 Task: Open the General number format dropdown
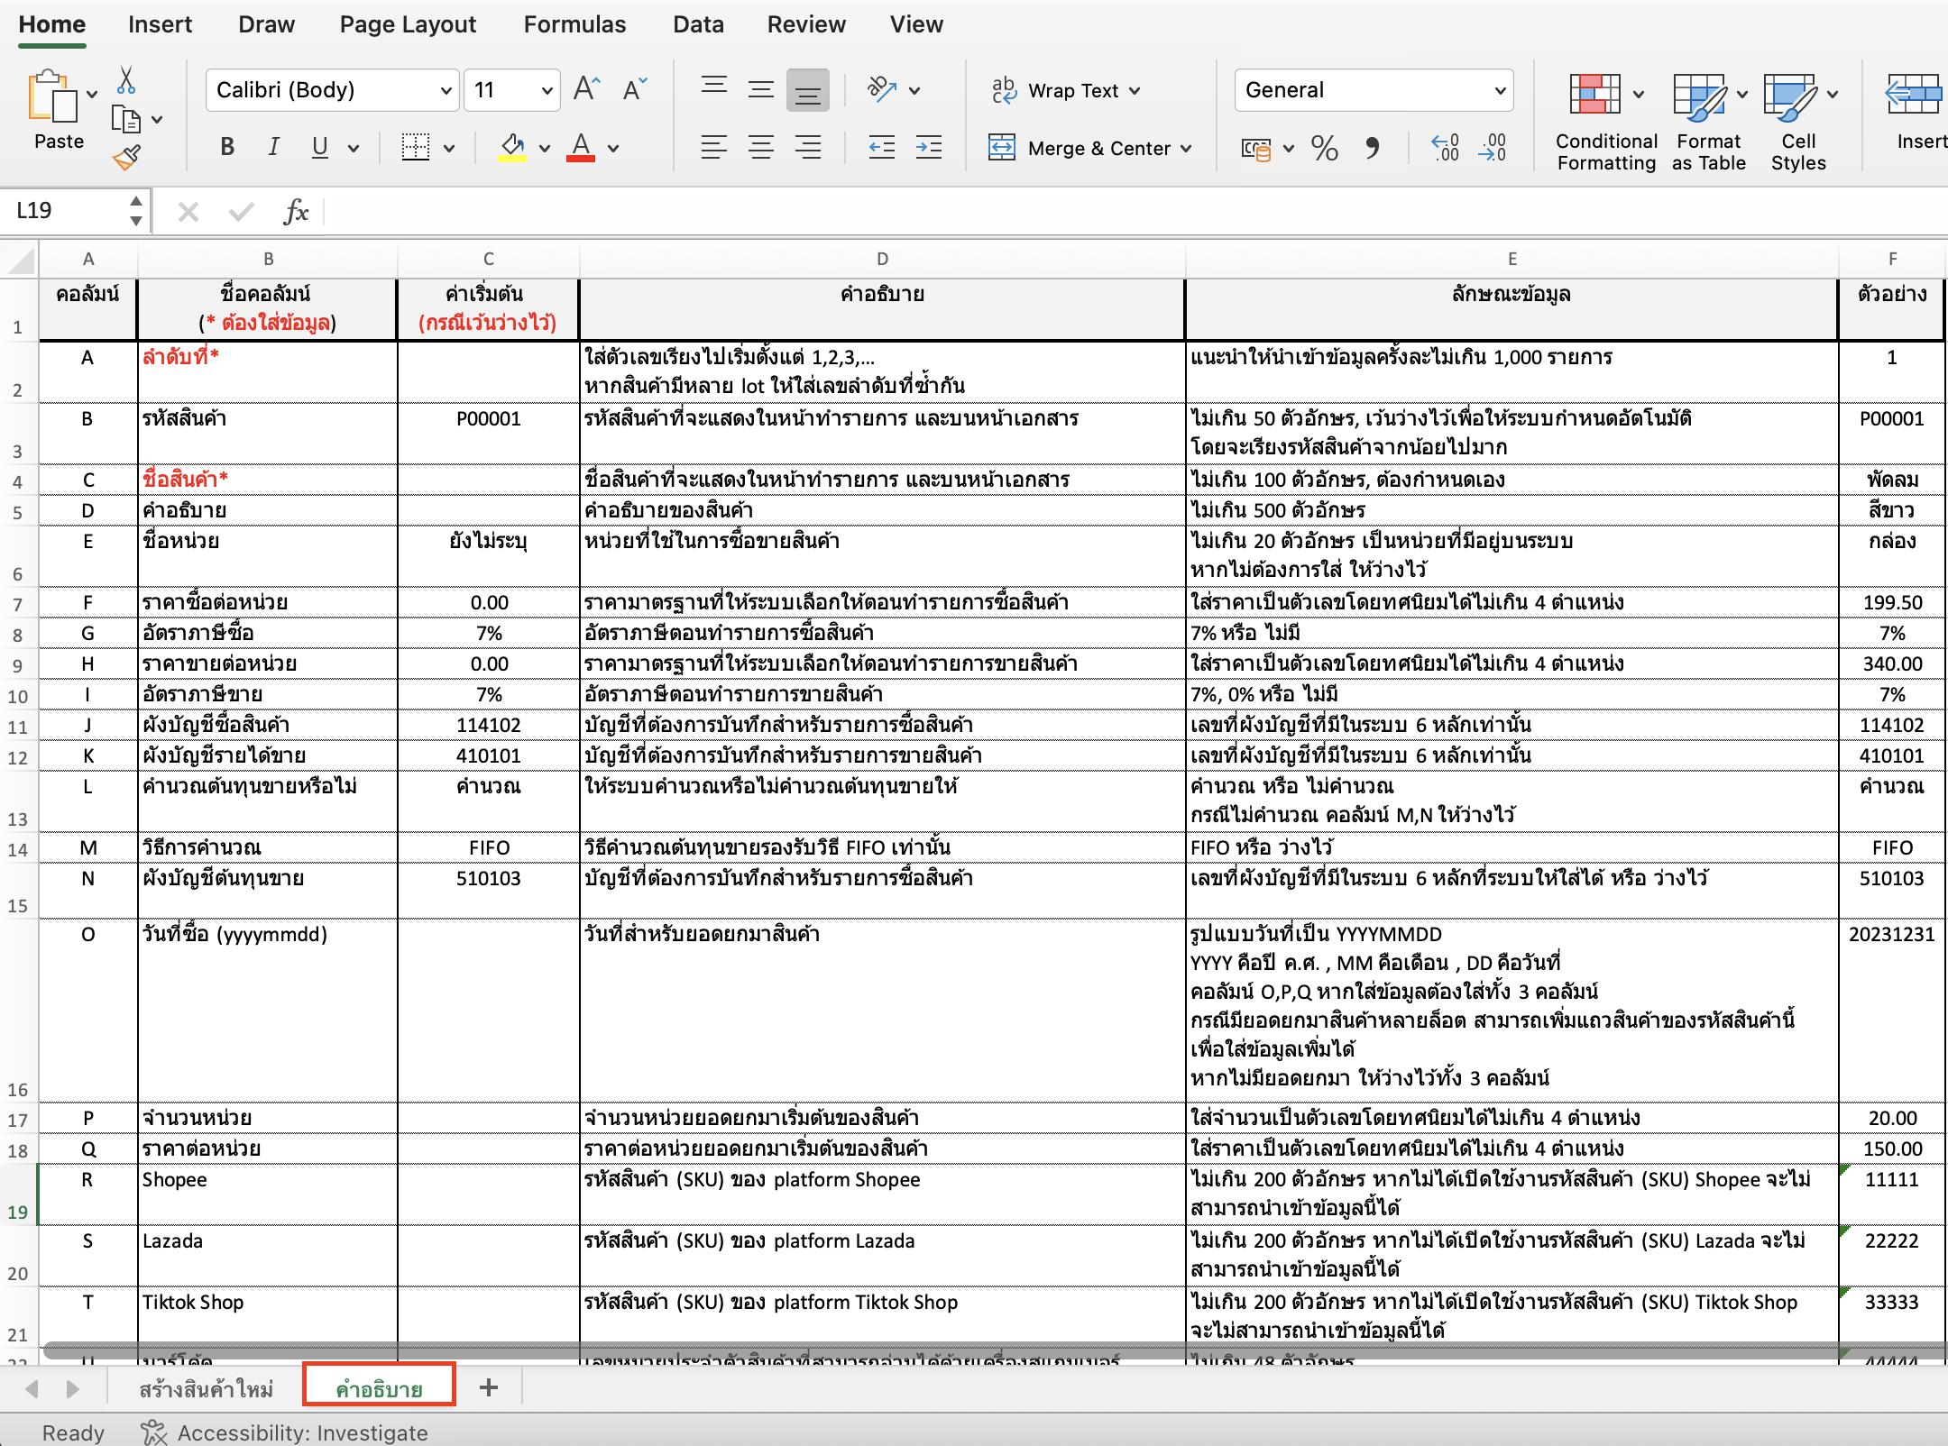coord(1501,90)
